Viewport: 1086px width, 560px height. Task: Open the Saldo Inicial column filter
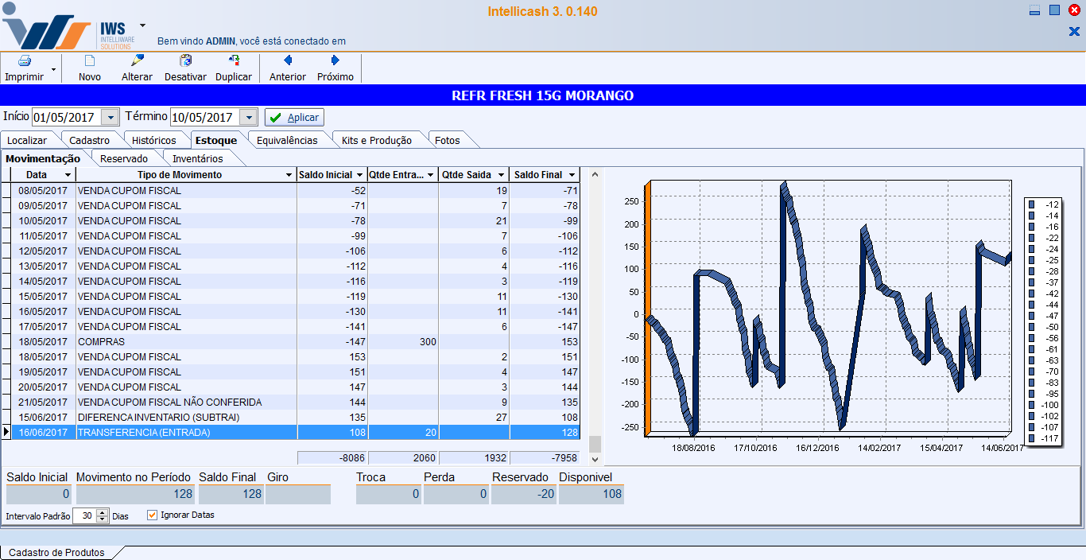(360, 175)
